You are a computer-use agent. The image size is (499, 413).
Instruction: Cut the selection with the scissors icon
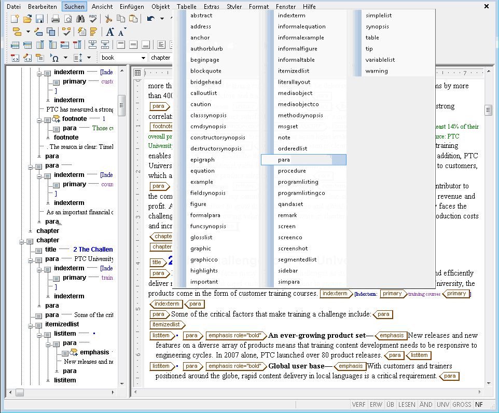108,19
